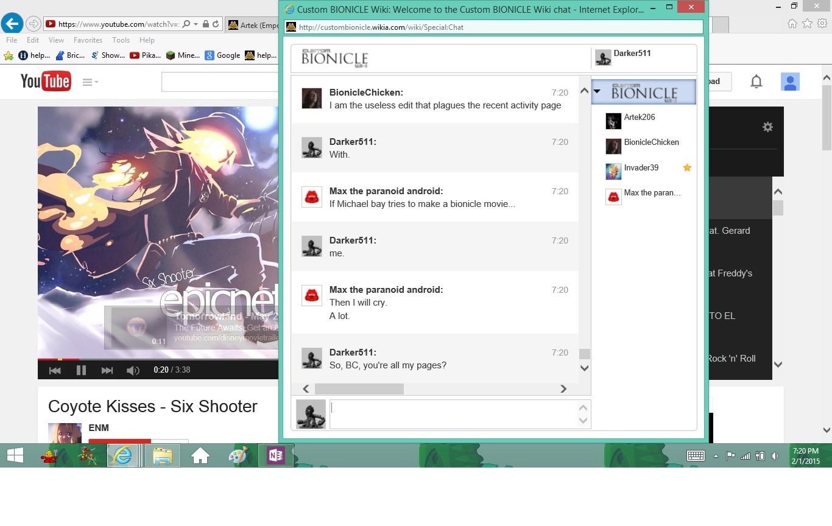
Task: Click the chat horizontal scrollbar thumb
Action: (359, 389)
